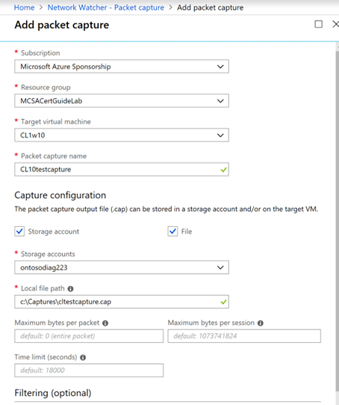339x405 pixels.
Task: Expand the Storage accounts dropdown
Action: pyautogui.click(x=122, y=267)
